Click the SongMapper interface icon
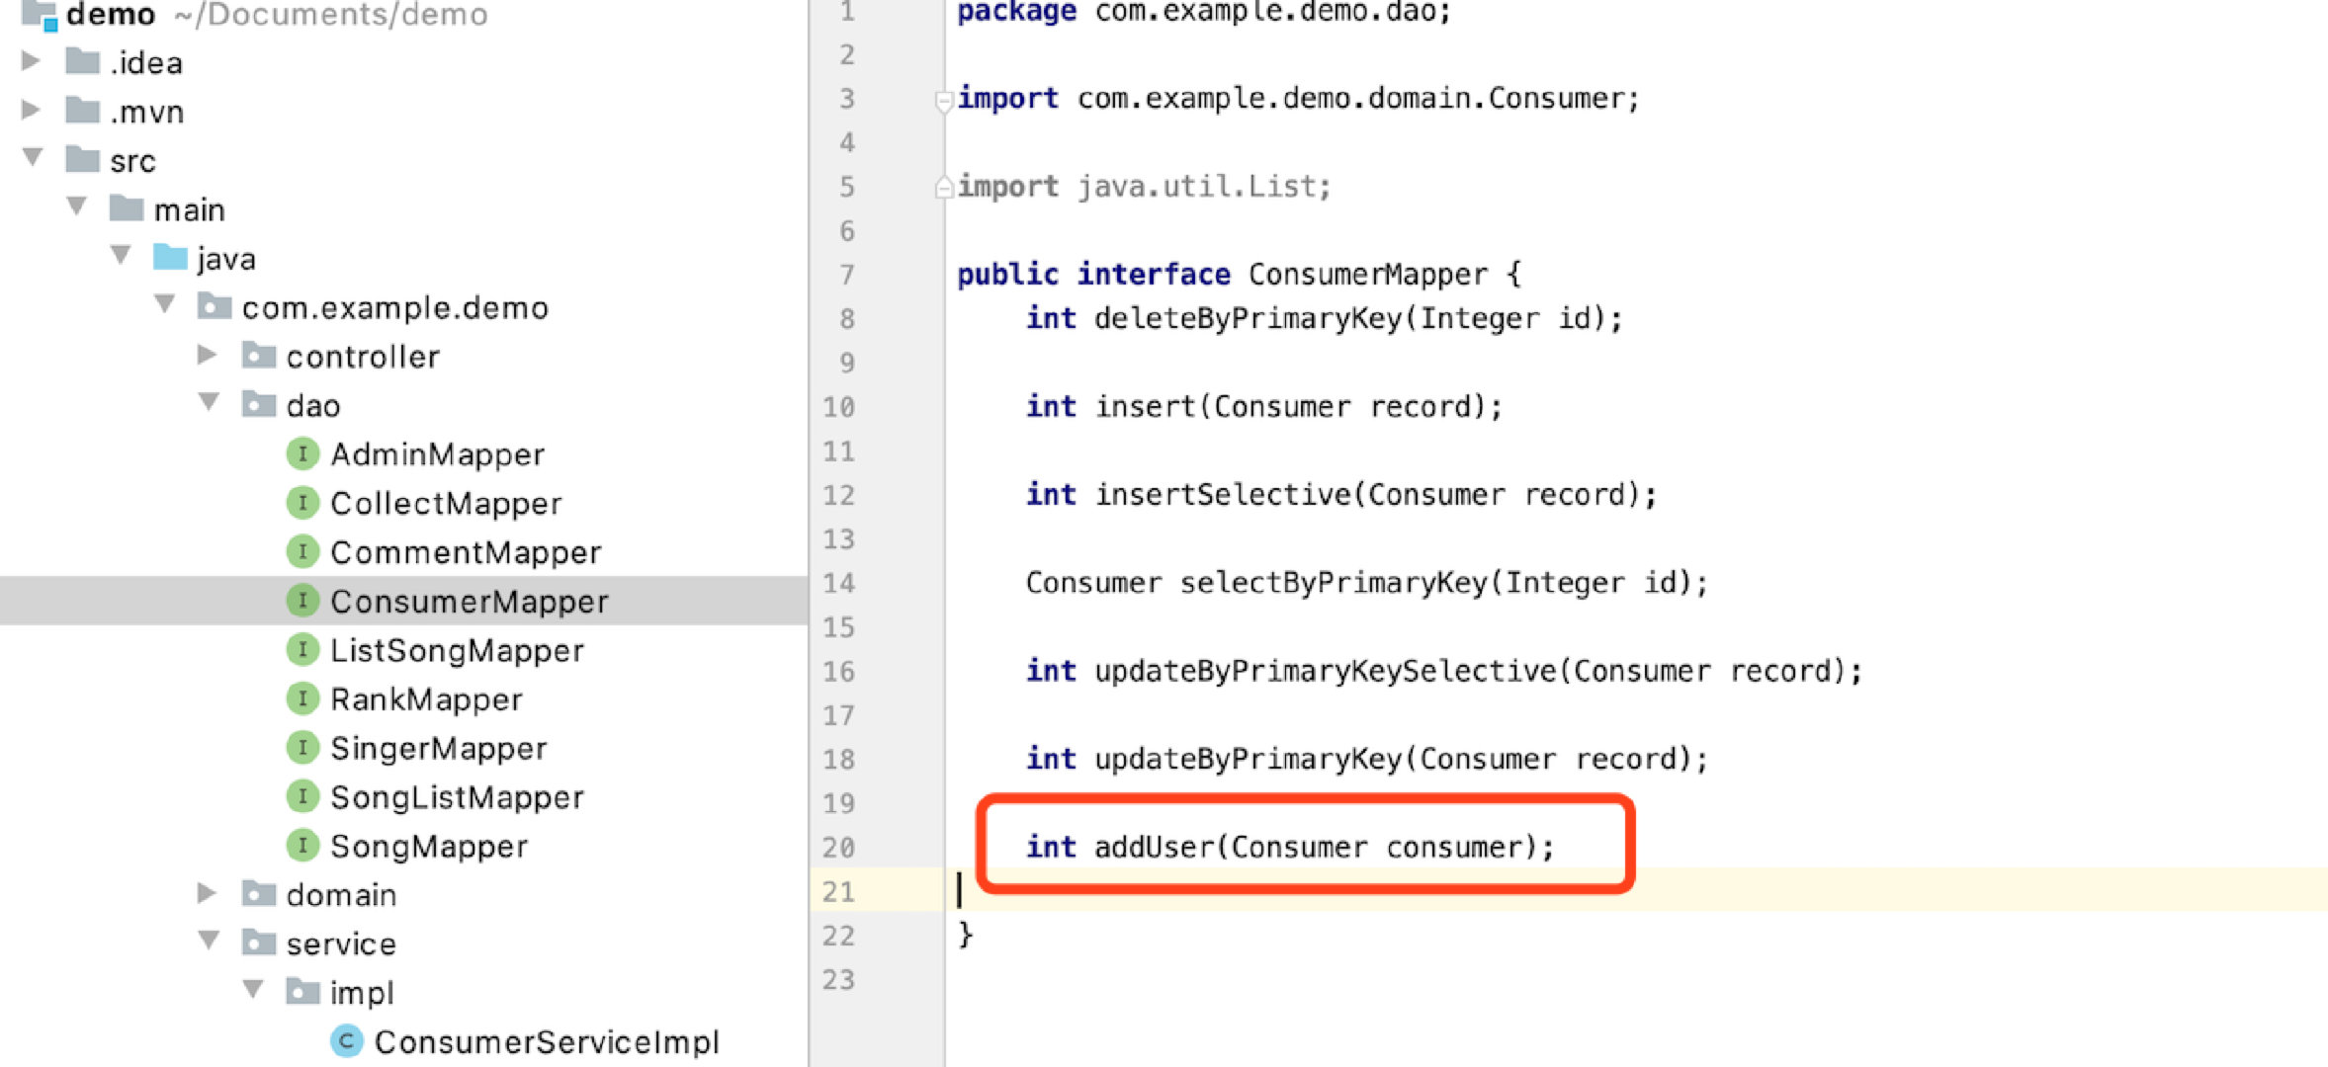This screenshot has width=2328, height=1067. click(x=302, y=845)
